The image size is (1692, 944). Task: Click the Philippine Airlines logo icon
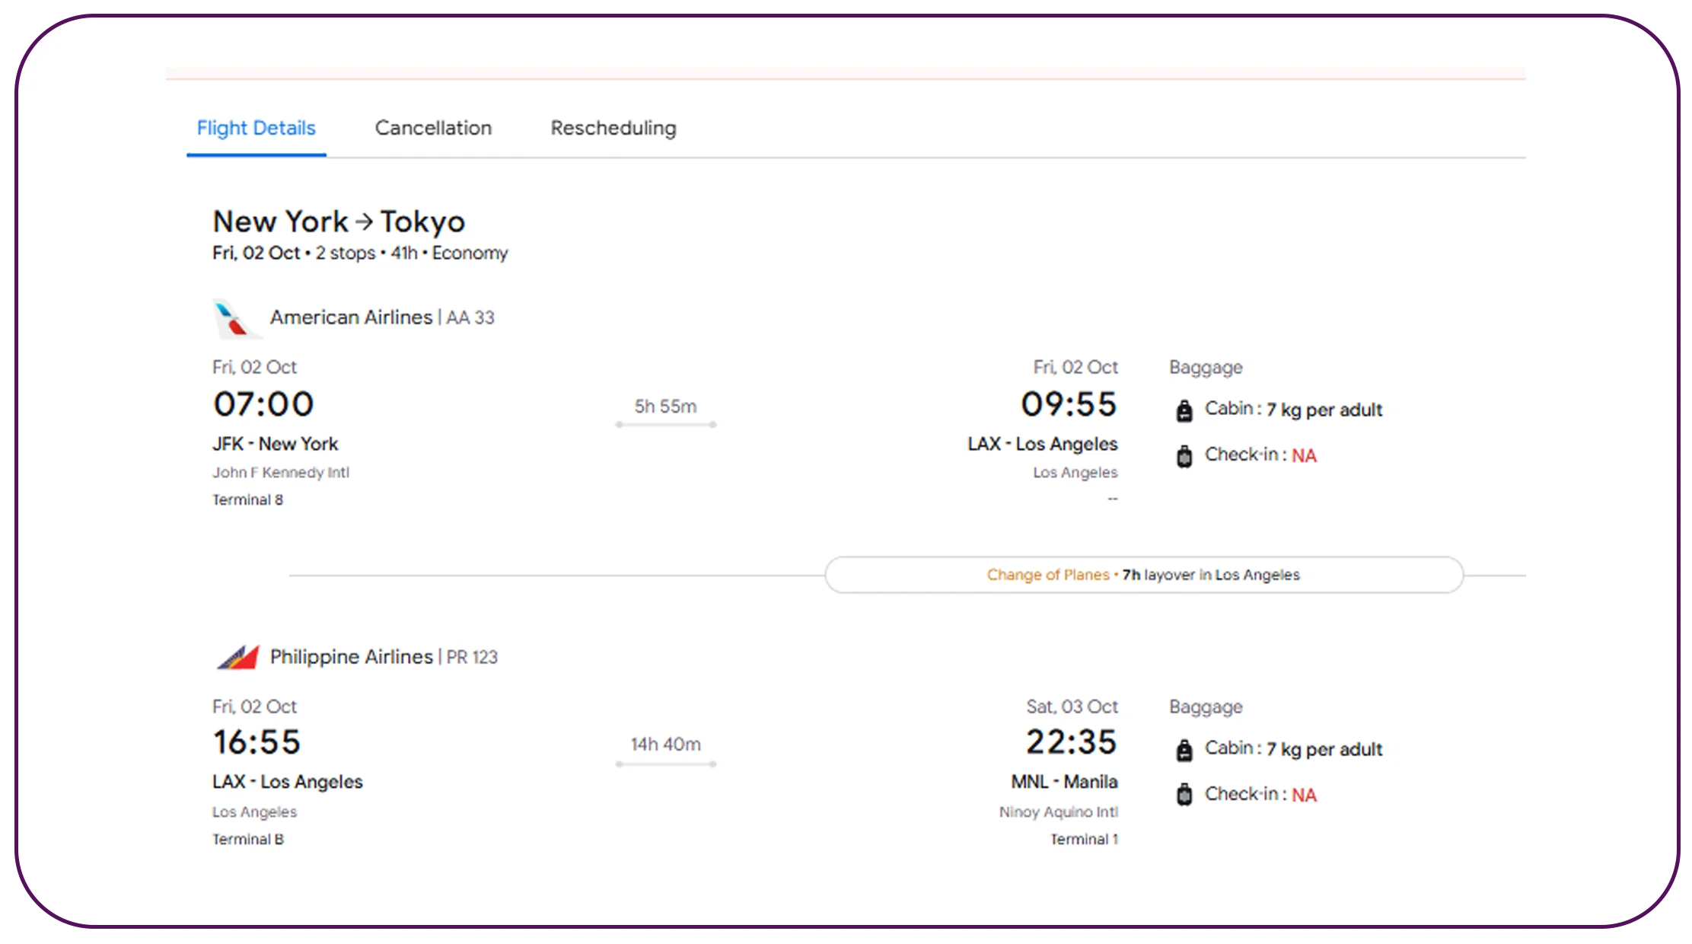(237, 657)
